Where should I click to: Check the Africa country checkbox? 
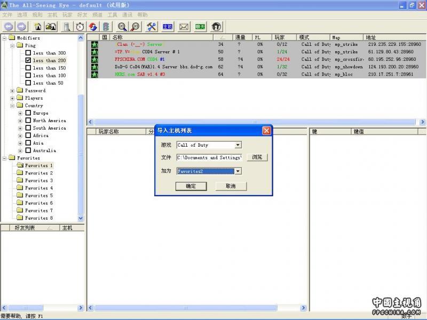[x=28, y=135]
